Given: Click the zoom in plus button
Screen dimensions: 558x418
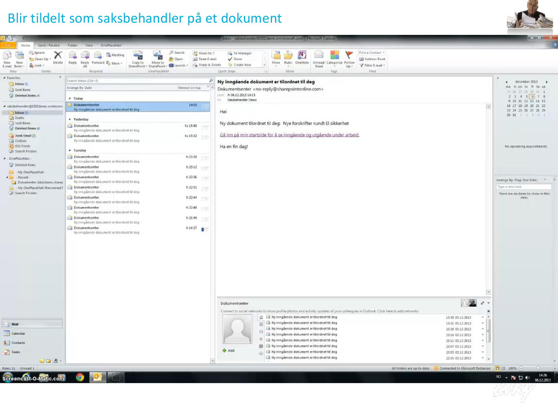Looking at the screenshot, I should pos(554,368).
